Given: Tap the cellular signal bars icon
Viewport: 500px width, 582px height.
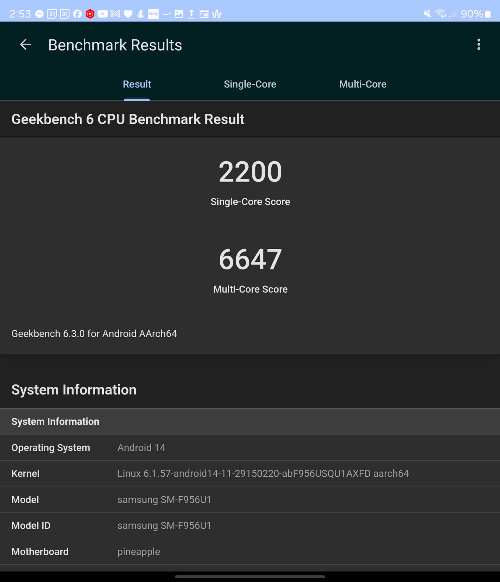Looking at the screenshot, I should point(453,13).
